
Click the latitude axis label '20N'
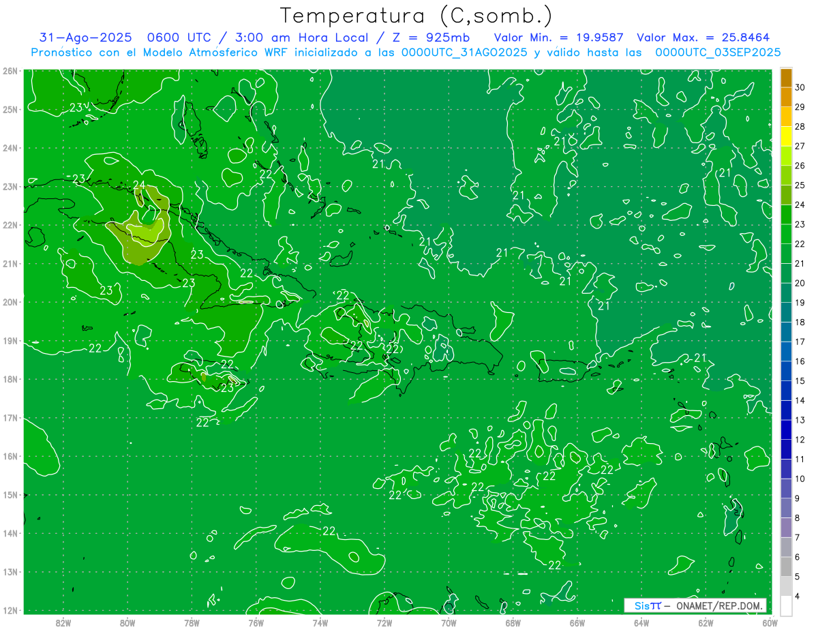point(10,302)
